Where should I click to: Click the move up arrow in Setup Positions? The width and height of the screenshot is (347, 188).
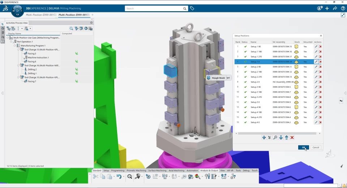tap(287, 137)
